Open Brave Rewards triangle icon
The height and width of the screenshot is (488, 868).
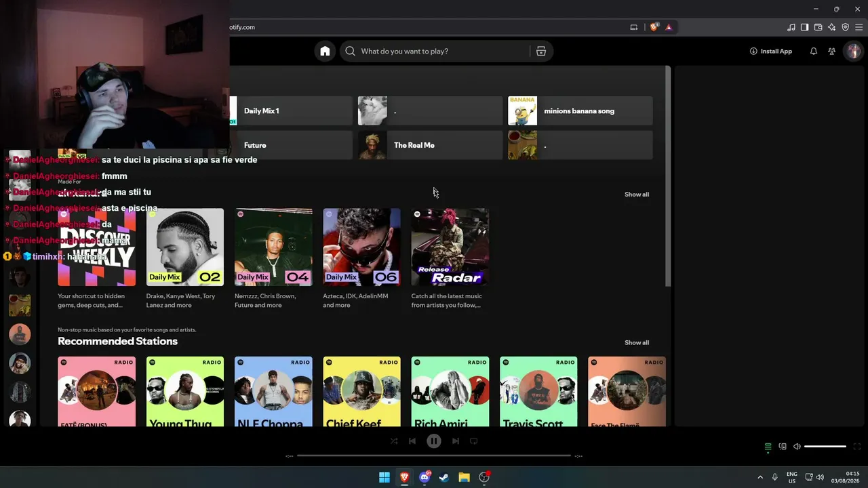point(669,27)
